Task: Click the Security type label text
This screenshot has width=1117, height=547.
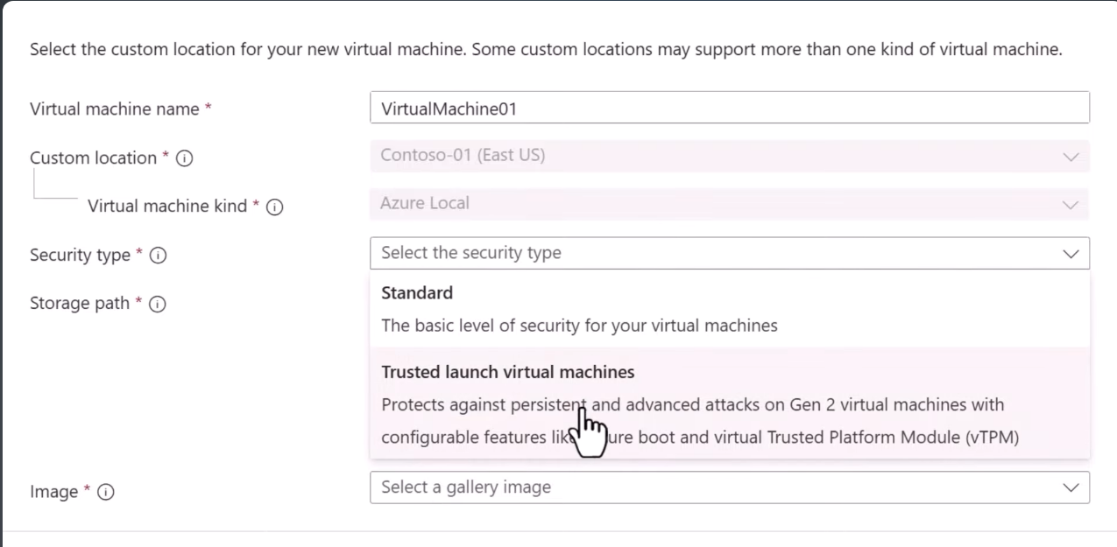Action: pos(80,255)
